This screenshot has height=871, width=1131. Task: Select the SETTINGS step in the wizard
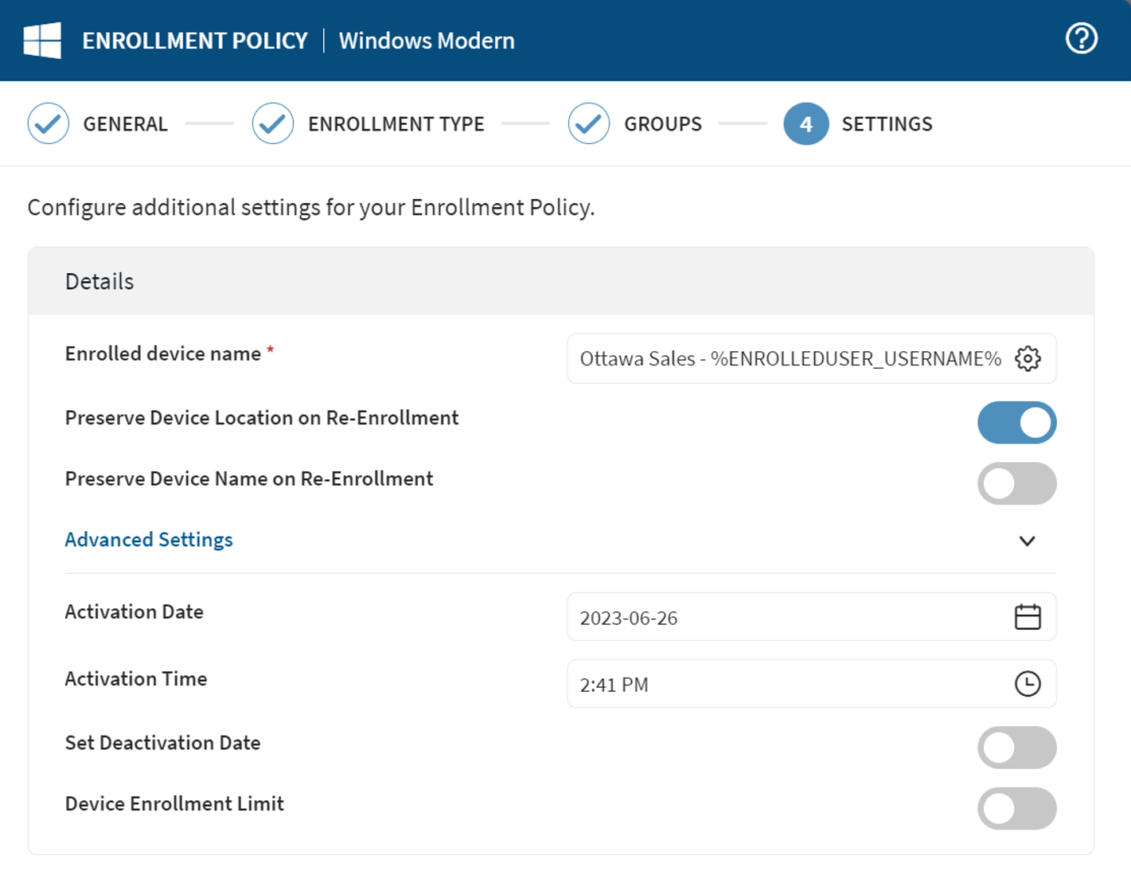887,123
